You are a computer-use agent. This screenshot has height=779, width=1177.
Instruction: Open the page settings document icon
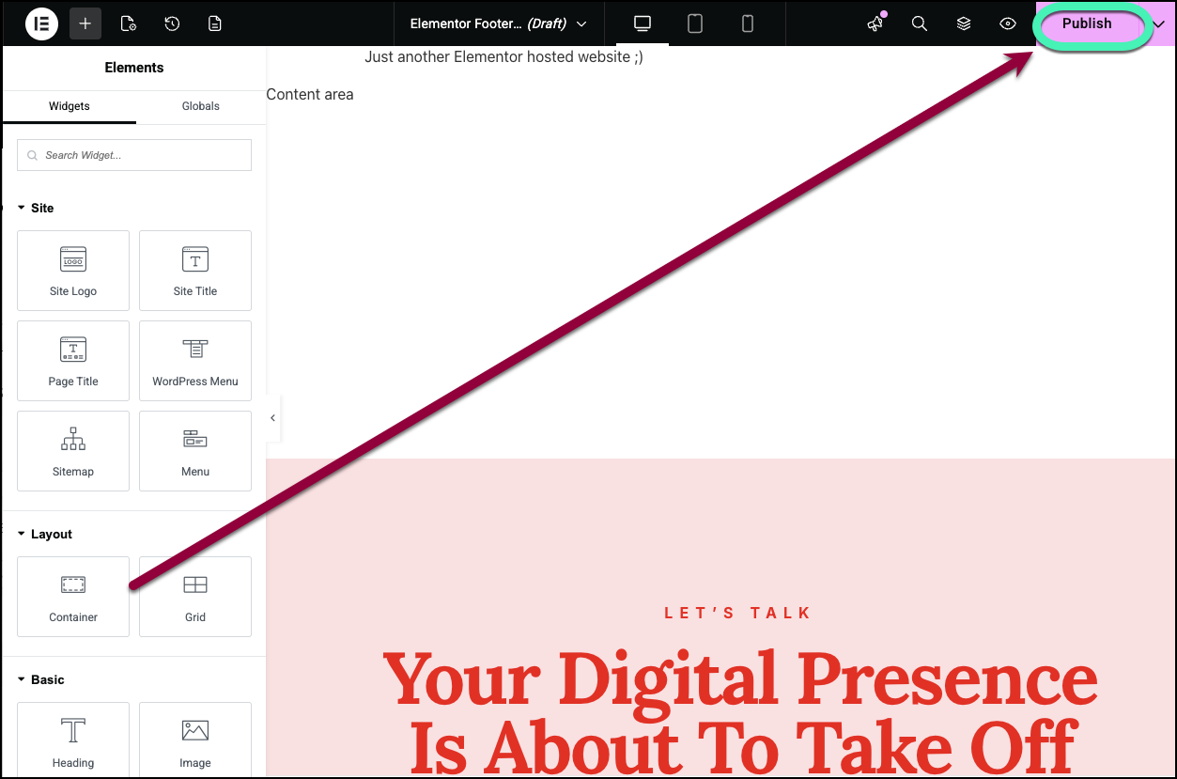click(129, 23)
